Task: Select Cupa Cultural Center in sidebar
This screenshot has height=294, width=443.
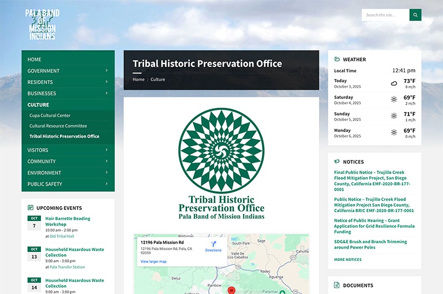Action: tap(50, 116)
